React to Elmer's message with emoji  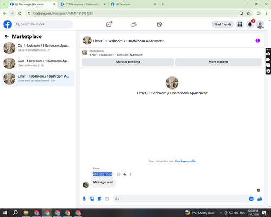(x=119, y=174)
